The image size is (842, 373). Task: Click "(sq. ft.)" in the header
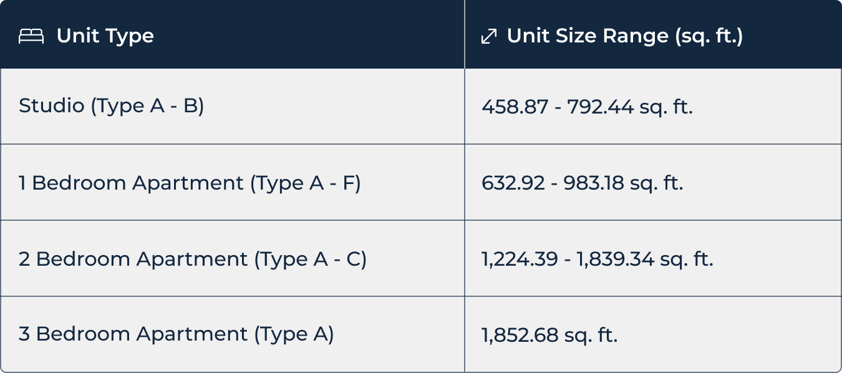(709, 36)
